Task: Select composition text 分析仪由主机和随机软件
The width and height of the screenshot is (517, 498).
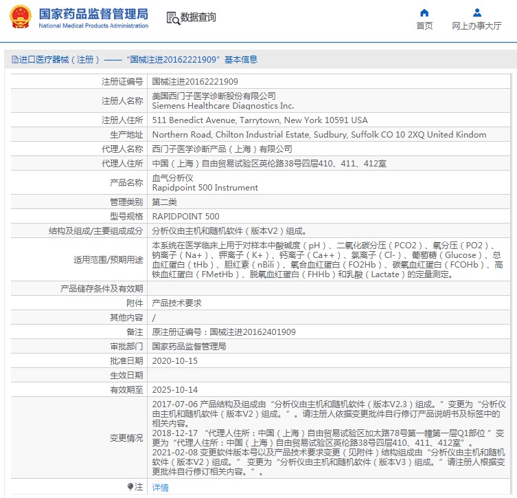Action: (x=229, y=231)
